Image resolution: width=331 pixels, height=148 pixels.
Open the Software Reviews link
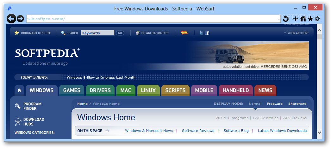(x=198, y=131)
